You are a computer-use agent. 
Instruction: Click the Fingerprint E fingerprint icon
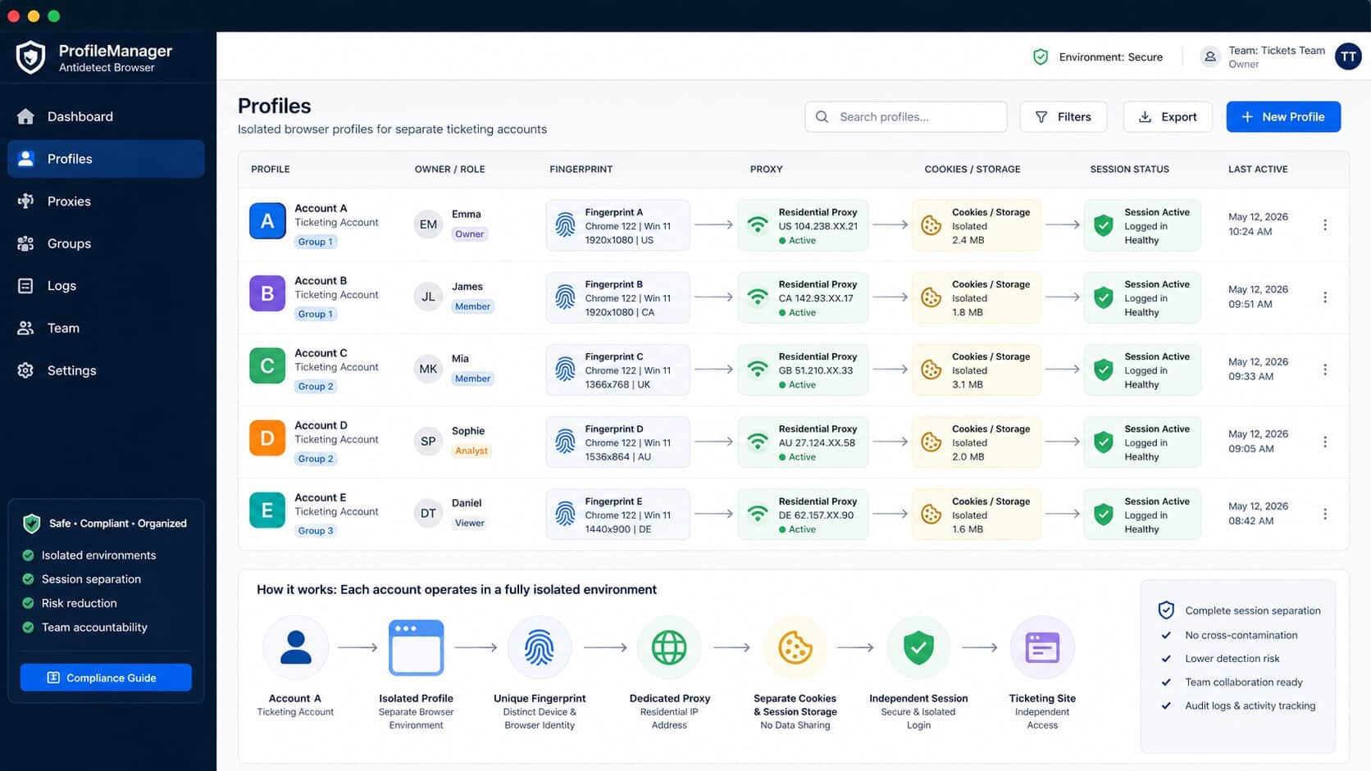point(565,514)
